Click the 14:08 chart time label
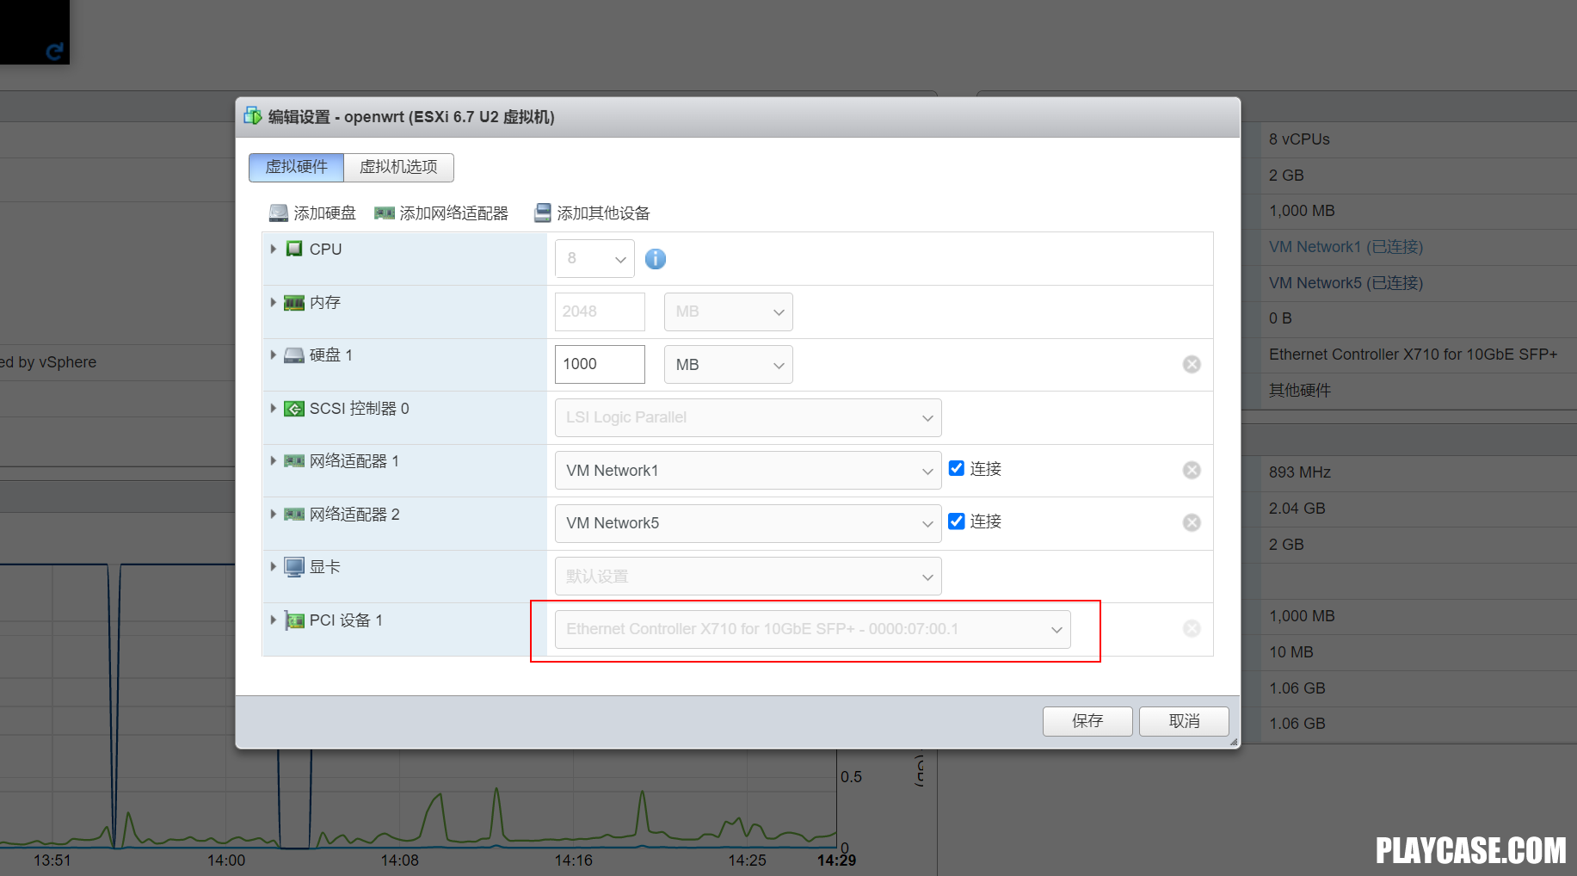The width and height of the screenshot is (1577, 876). 400,861
